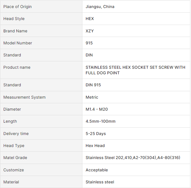Image resolution: width=191 pixels, height=188 pixels.
Task: Select the product name text about the set screw
Action: tap(135, 70)
